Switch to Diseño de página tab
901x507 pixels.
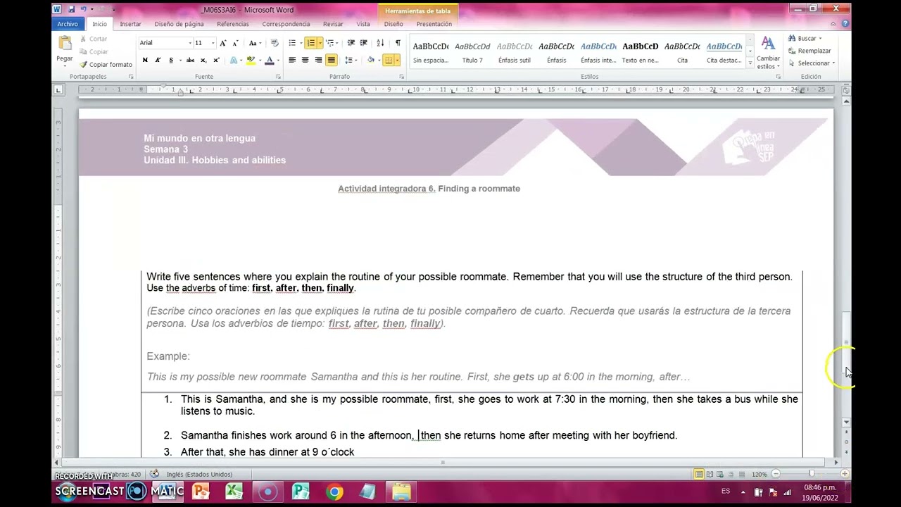(179, 24)
